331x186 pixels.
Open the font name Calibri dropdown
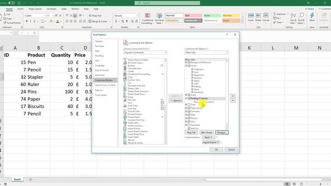(x=45, y=16)
